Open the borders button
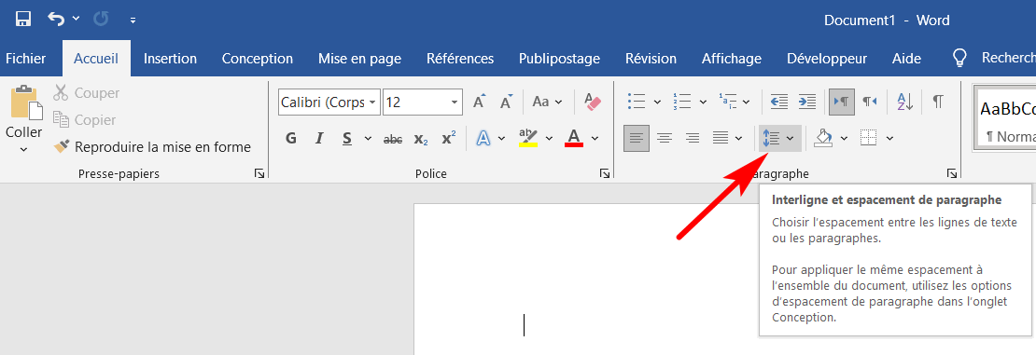The image size is (1036, 355). 869,138
